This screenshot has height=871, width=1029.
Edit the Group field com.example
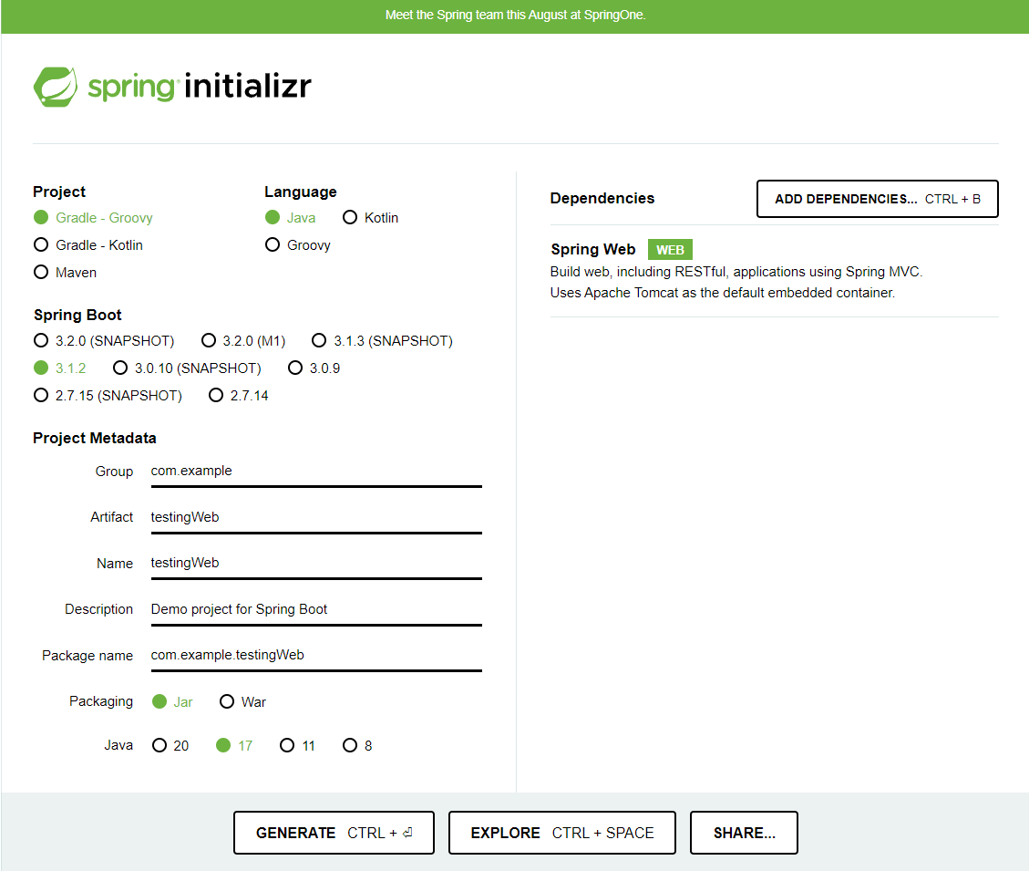click(316, 472)
